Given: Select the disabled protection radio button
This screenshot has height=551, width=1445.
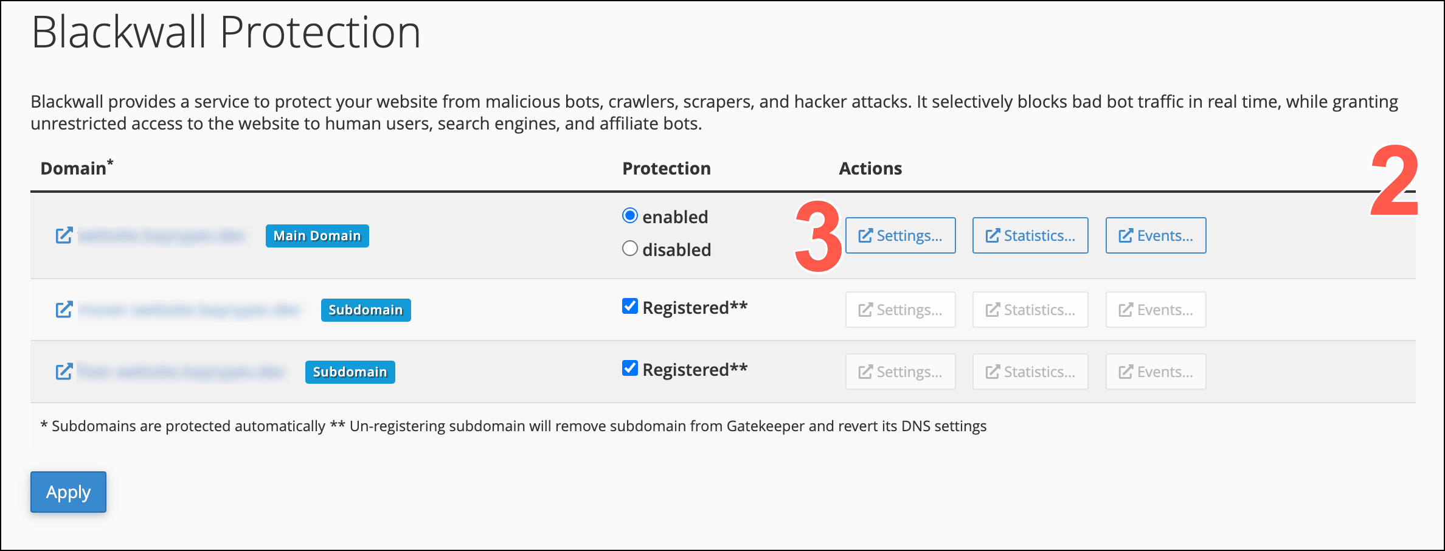Looking at the screenshot, I should click(630, 249).
